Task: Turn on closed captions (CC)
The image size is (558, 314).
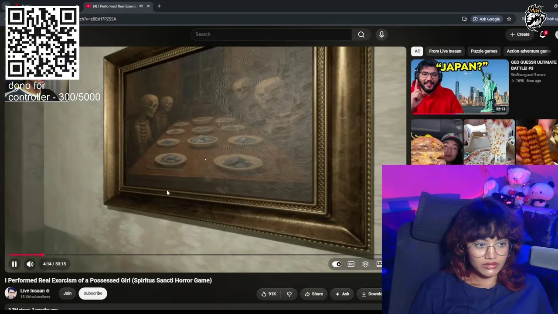Action: coord(351,264)
